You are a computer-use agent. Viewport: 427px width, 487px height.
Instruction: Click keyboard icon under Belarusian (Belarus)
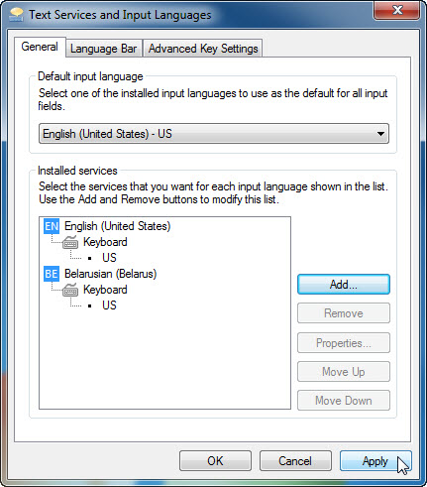pyautogui.click(x=70, y=290)
